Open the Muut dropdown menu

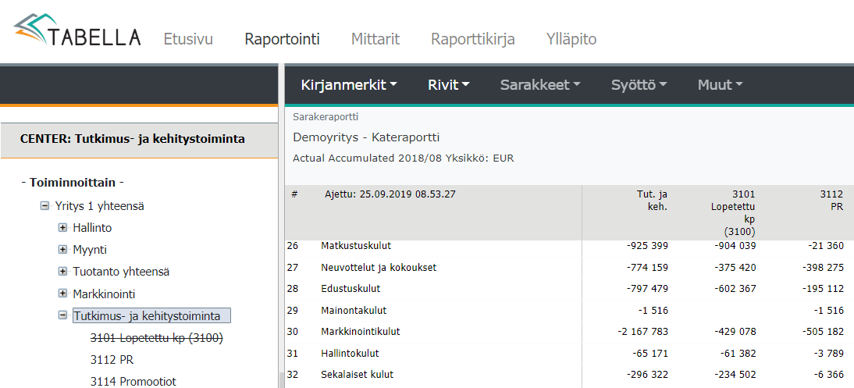pos(720,85)
